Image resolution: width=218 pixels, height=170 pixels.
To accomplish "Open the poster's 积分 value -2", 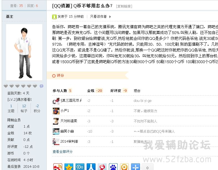I will coord(37,106).
